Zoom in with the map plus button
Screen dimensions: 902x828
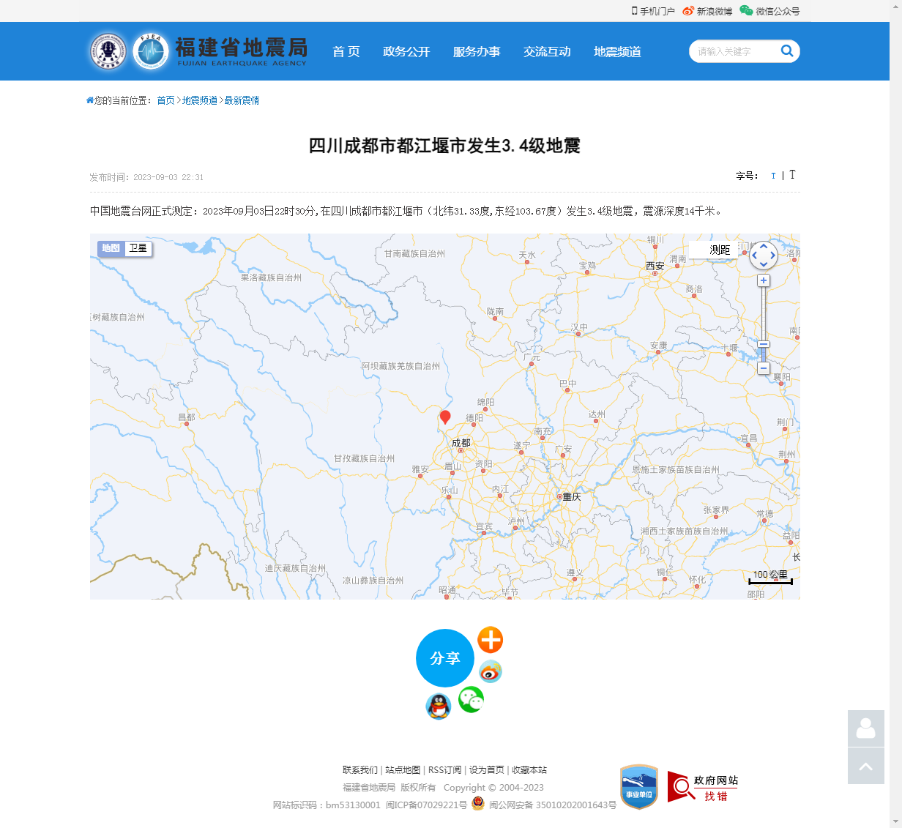pyautogui.click(x=764, y=280)
